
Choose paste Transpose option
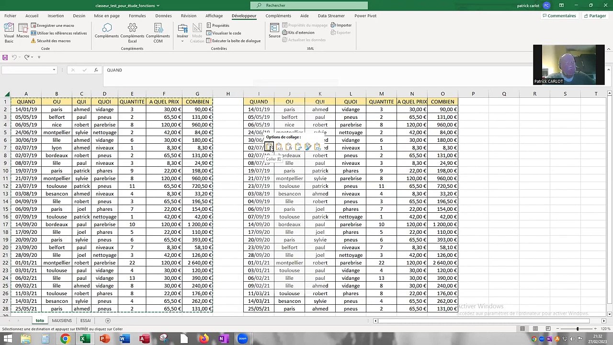pos(298,147)
